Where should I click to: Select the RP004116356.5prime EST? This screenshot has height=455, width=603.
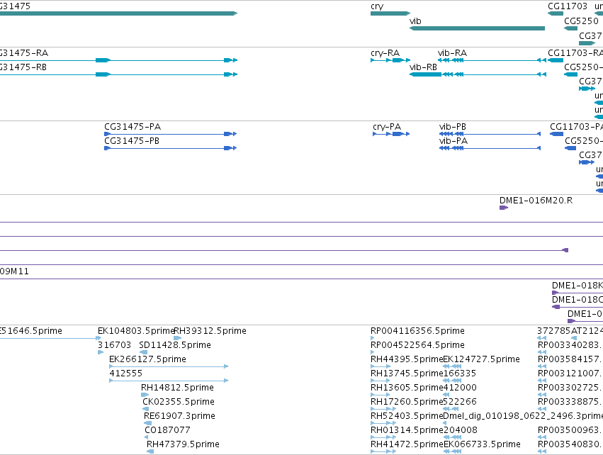[372, 338]
